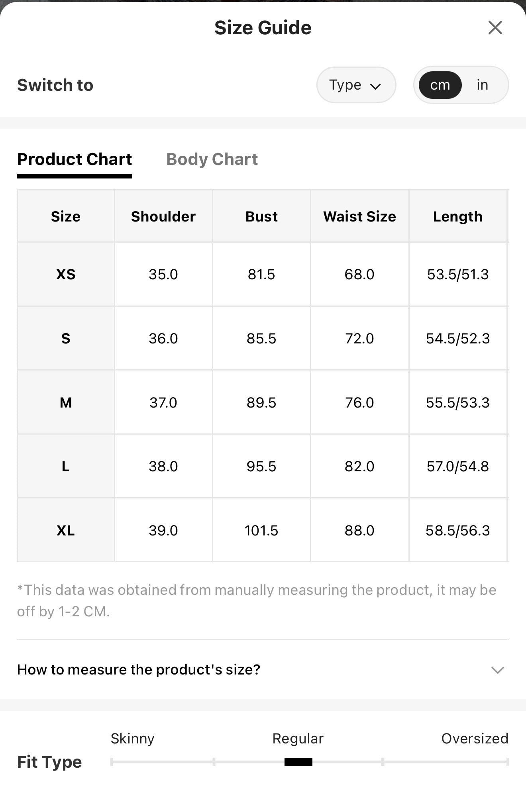
Task: Open the Type dropdown
Action: click(356, 85)
